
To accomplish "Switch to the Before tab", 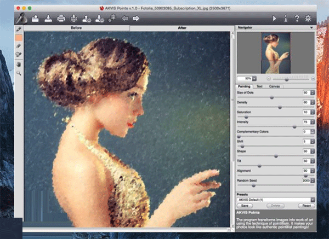I will pyautogui.click(x=76, y=27).
